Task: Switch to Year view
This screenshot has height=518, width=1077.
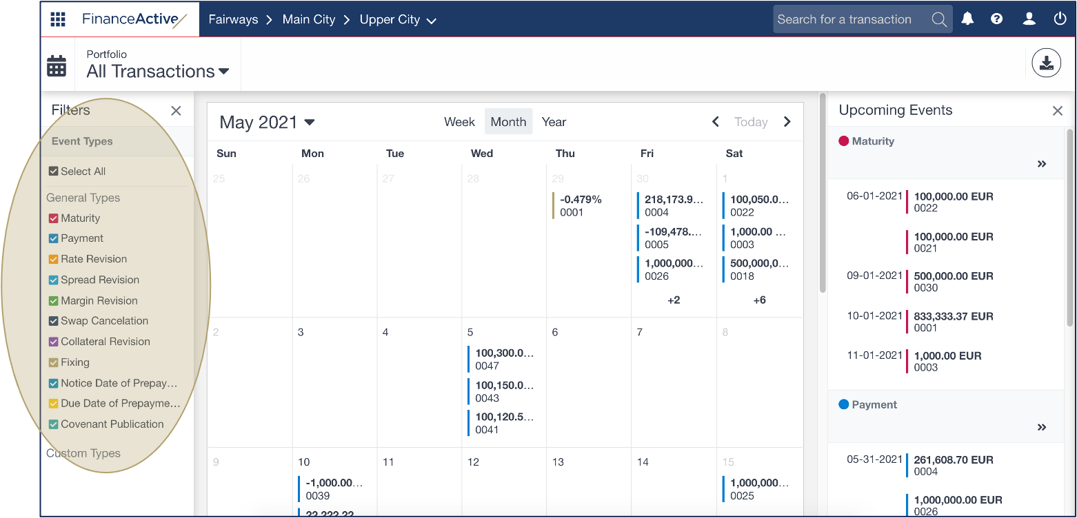Action: (x=554, y=122)
